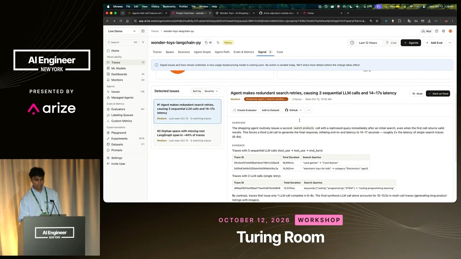The image size is (461, 259).
Task: Click the Agents button
Action: pos(411,43)
